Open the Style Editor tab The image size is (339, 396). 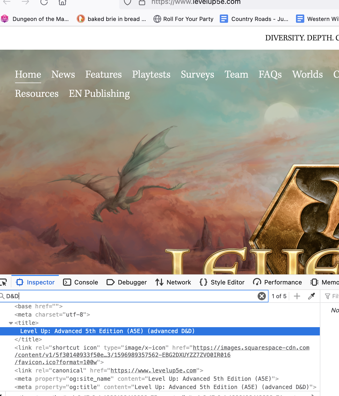coord(222,282)
